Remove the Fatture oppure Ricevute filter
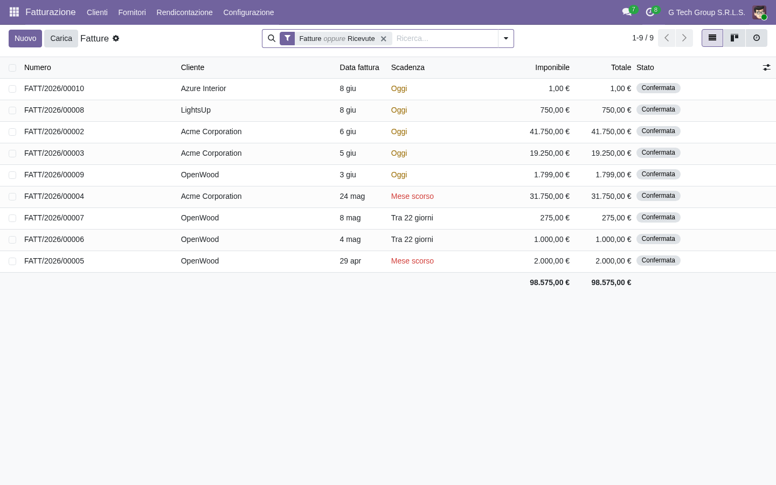Screen dimensions: 776x485 pyautogui.click(x=384, y=39)
